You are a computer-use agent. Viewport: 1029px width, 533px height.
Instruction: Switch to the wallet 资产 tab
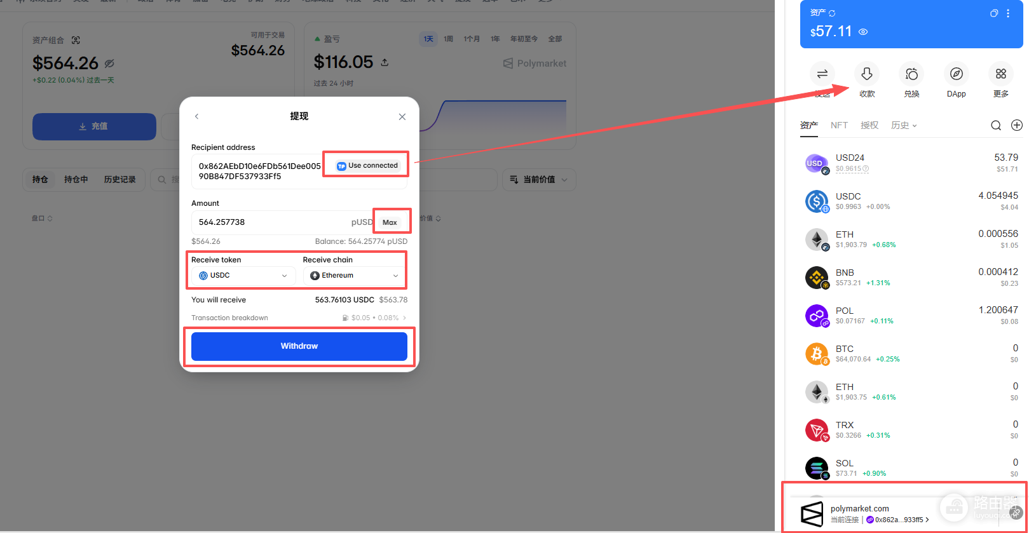click(x=809, y=125)
